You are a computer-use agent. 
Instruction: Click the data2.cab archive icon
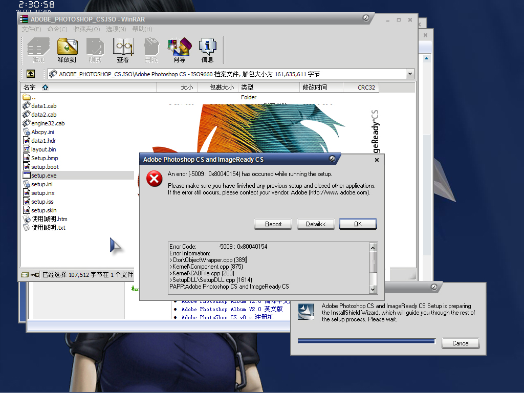pos(27,114)
